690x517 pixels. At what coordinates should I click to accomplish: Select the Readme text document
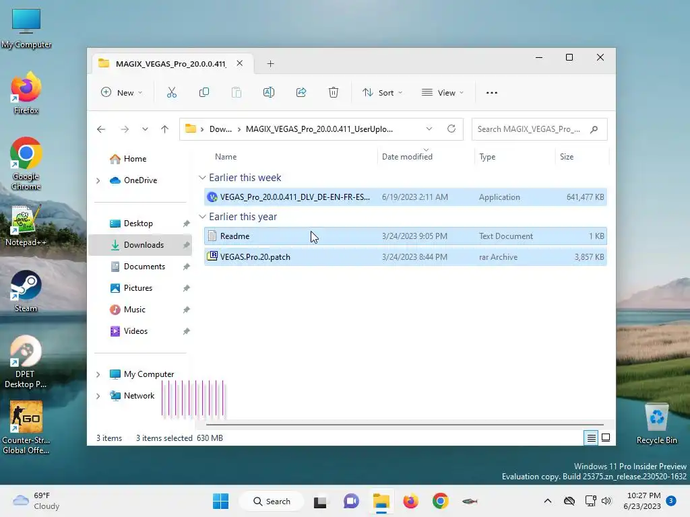pyautogui.click(x=405, y=236)
